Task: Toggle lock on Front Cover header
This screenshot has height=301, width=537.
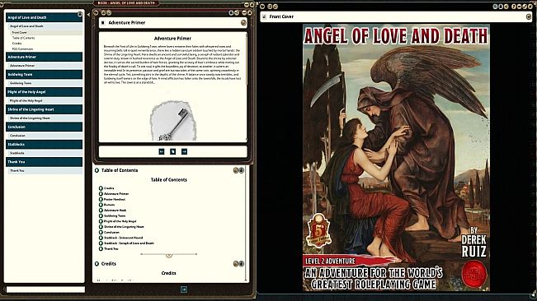Action: point(529,16)
